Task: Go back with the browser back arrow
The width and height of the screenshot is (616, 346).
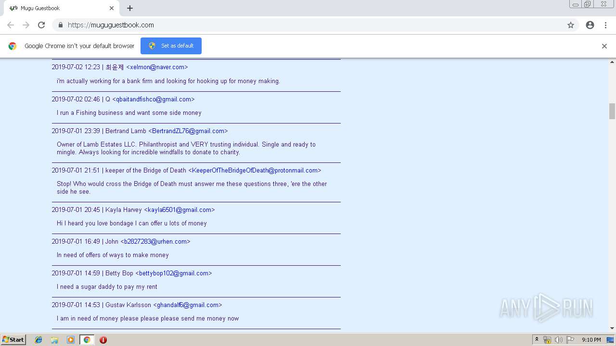Action: pos(11,25)
